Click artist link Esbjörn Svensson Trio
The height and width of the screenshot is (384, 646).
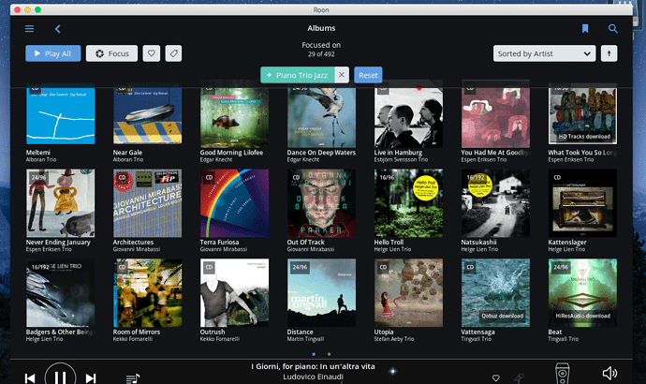(x=401, y=159)
